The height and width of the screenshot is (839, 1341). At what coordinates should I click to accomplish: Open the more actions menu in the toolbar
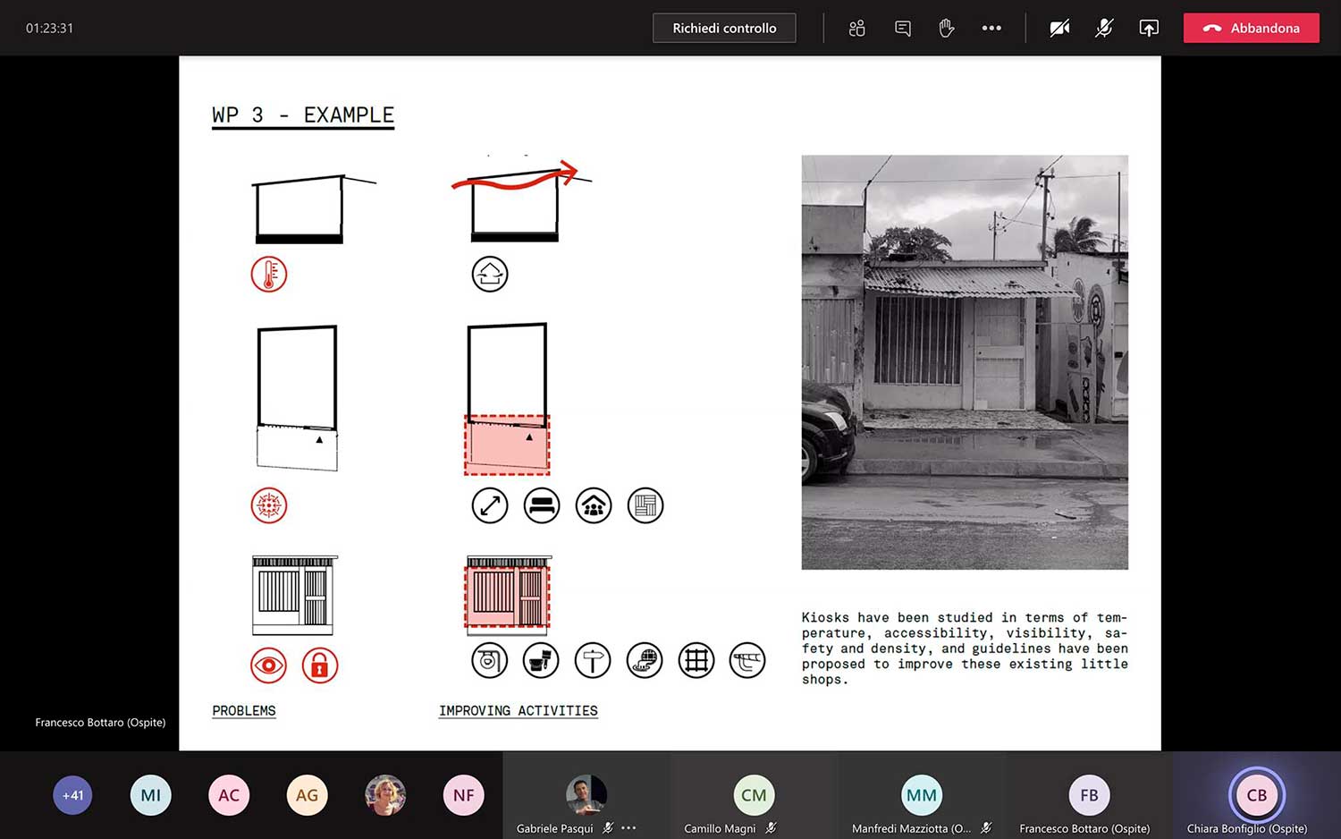pos(991,28)
